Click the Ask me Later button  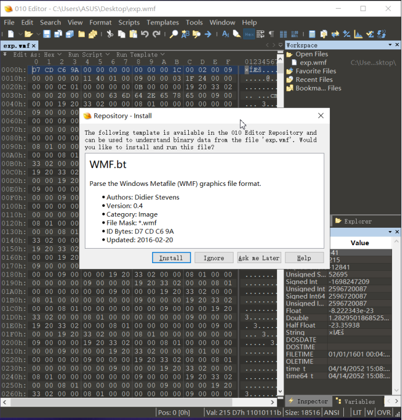[259, 258]
